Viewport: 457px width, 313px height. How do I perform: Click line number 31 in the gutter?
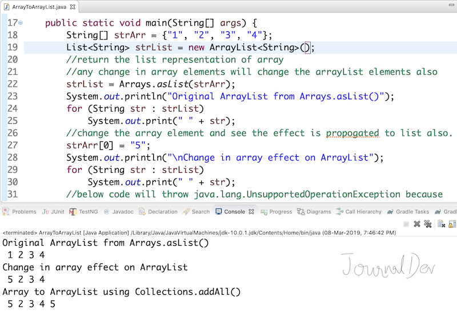coord(13,194)
